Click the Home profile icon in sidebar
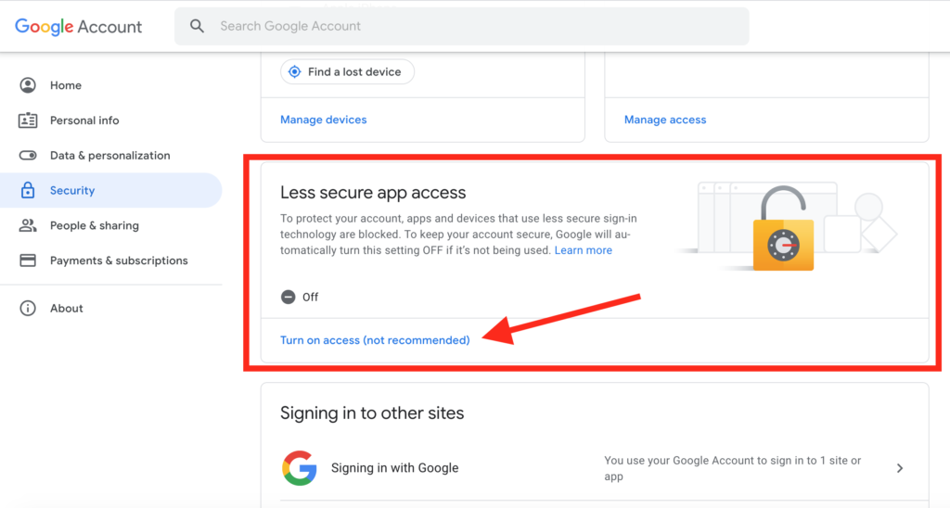The image size is (950, 508). pyautogui.click(x=28, y=85)
